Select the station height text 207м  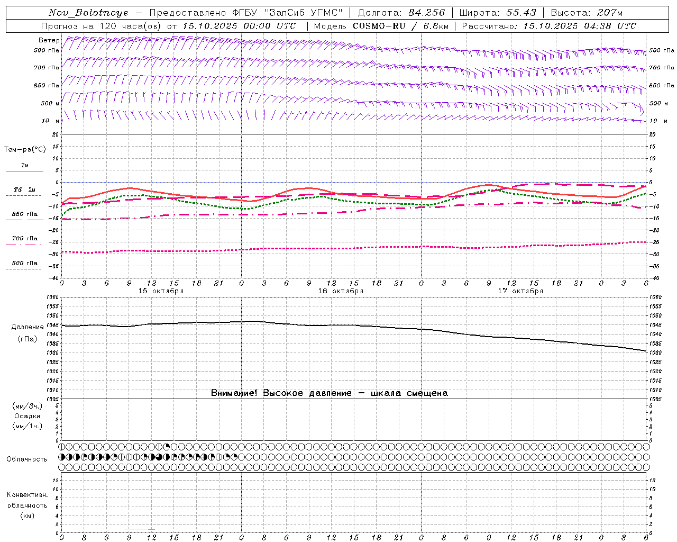coord(609,13)
